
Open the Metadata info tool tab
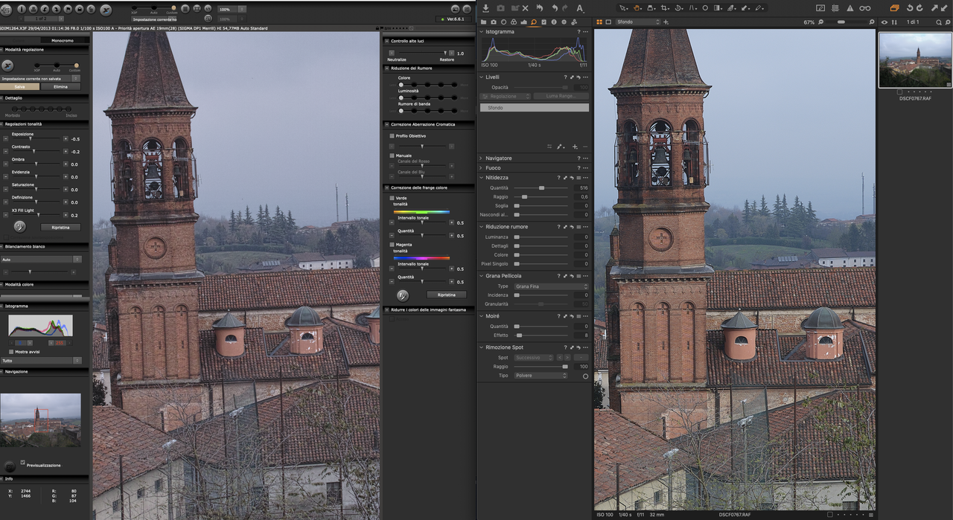tap(554, 22)
